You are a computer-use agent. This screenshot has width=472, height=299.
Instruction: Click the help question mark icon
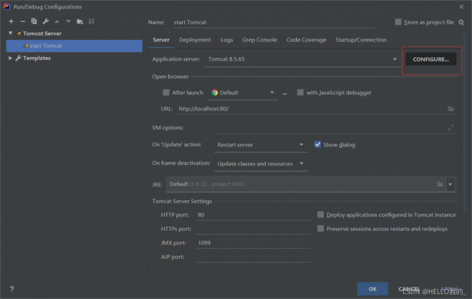click(12, 289)
